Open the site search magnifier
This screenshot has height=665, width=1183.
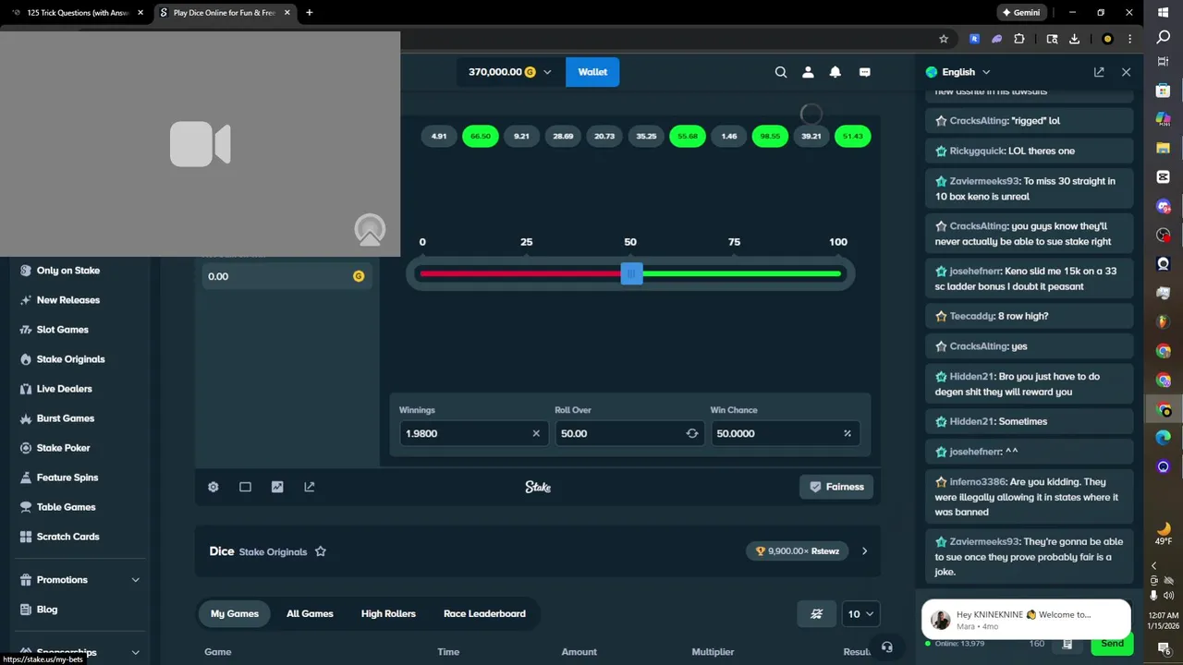pos(781,72)
